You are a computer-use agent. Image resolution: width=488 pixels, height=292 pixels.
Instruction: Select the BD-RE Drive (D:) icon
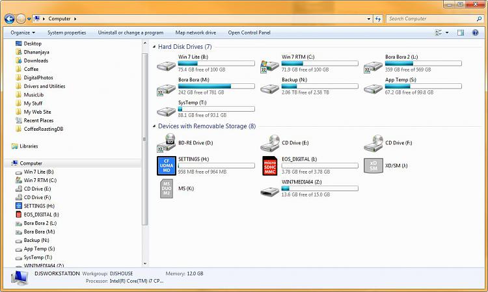[x=166, y=142]
